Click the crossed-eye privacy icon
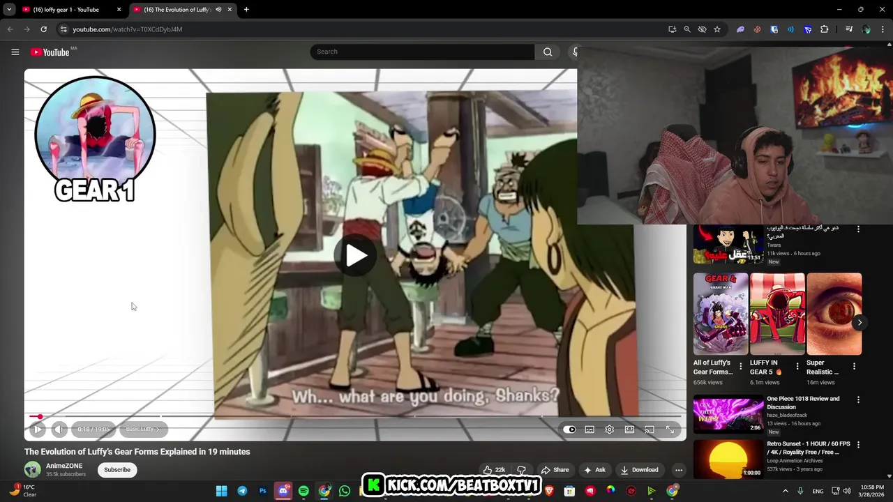Screen dimensions: 893x502 pyautogui.click(x=702, y=29)
